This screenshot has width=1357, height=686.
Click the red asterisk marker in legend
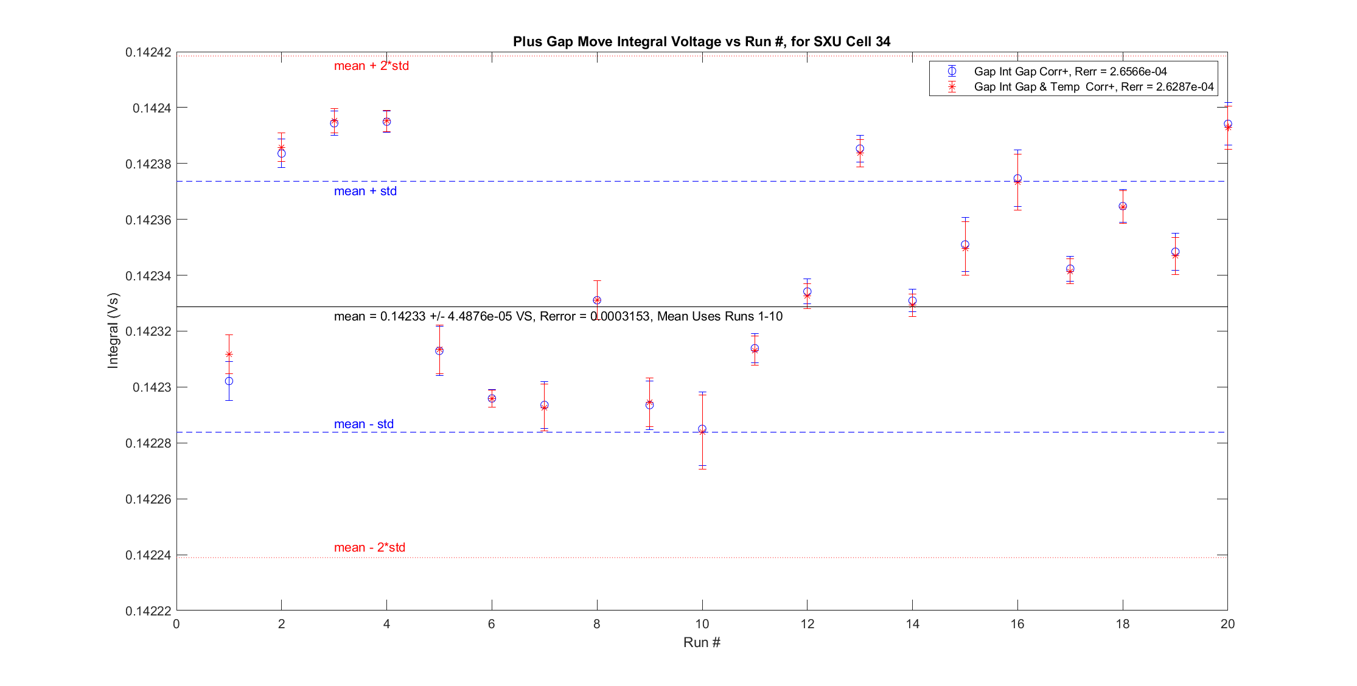coord(952,86)
